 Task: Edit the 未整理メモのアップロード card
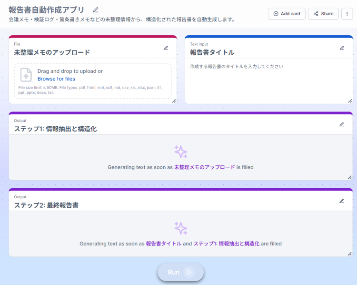coord(166,48)
